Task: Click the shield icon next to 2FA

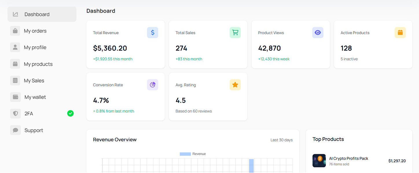Action: [15, 114]
